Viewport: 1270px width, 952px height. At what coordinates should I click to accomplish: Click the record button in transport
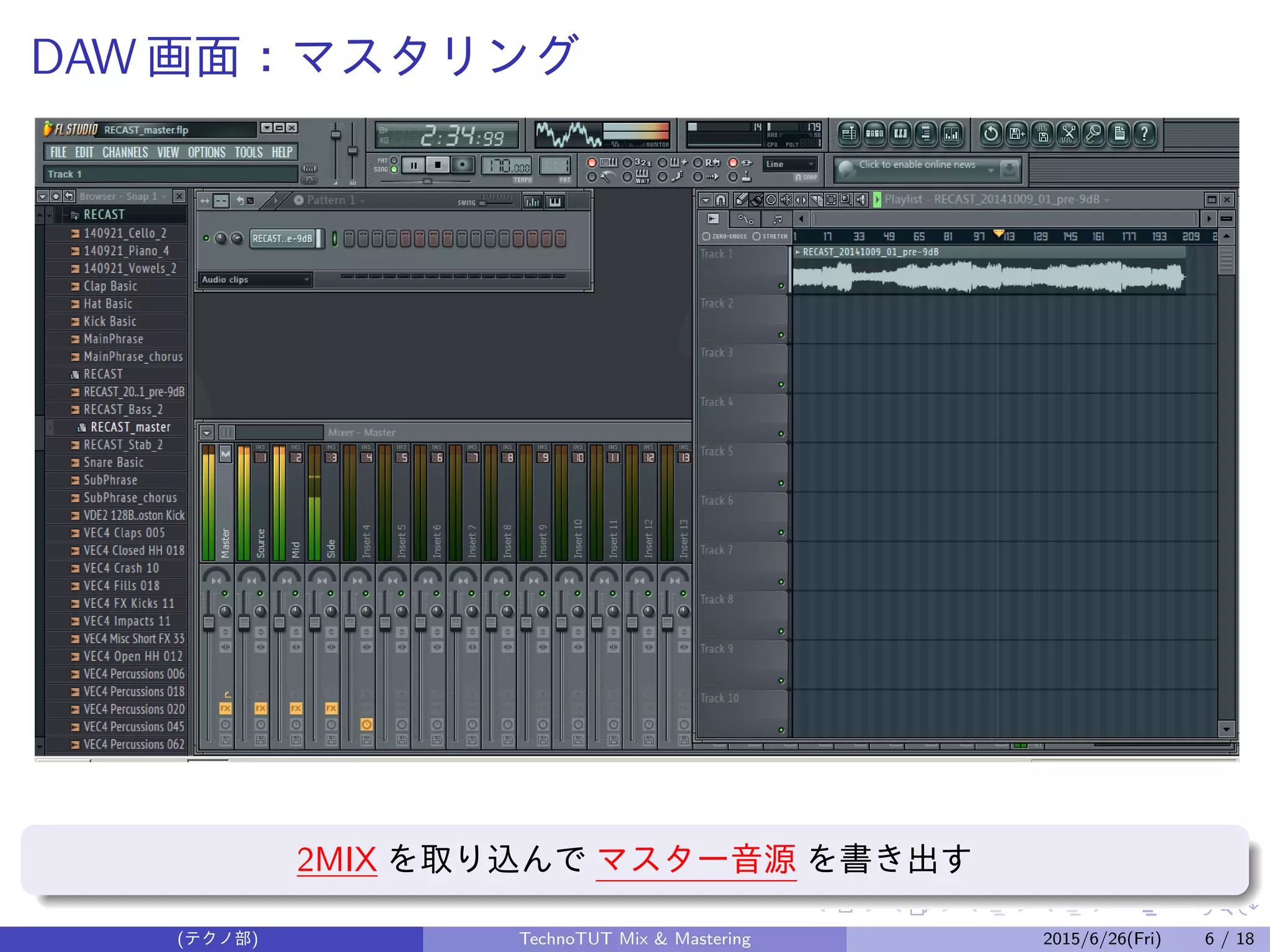pyautogui.click(x=462, y=165)
